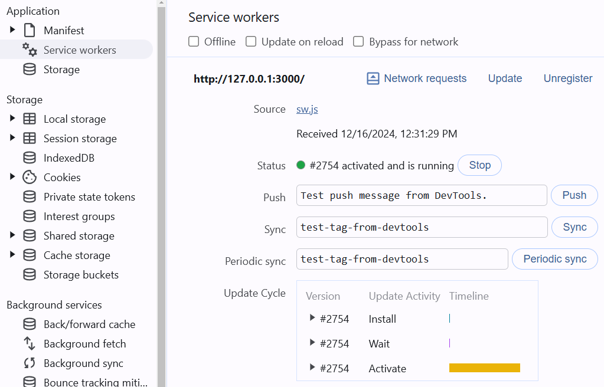Expand the #2754 Install row
Viewport: 604px width, 387px height.
pos(312,318)
